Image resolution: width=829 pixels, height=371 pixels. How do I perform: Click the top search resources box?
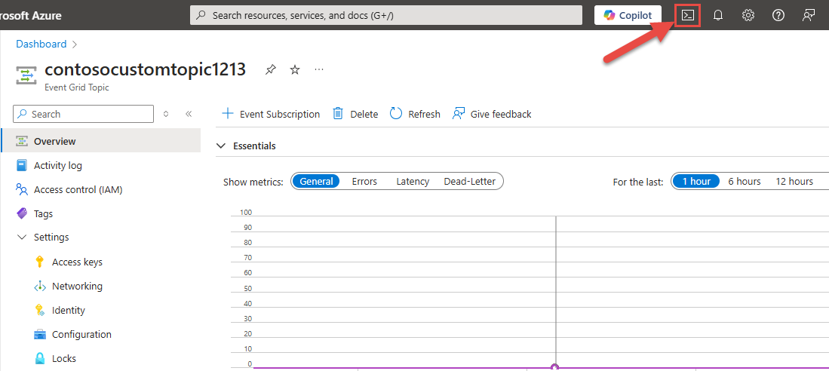pyautogui.click(x=385, y=15)
